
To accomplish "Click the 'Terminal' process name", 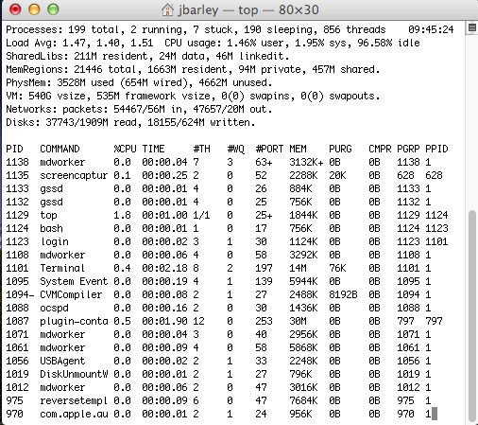I will 62,268.
